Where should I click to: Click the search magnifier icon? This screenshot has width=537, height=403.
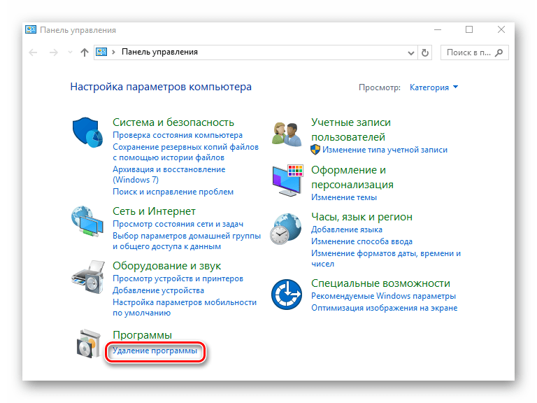499,52
